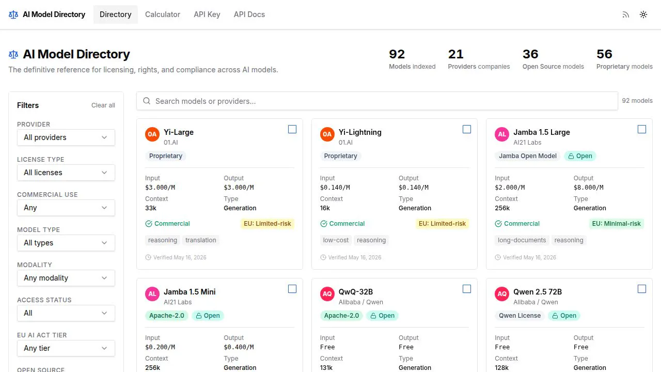Click the EU: Limited-risk badge on Yi-Lightning
661x372 pixels.
442,224
